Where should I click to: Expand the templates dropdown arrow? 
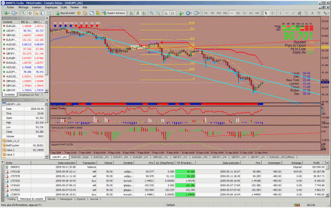pos(199,13)
